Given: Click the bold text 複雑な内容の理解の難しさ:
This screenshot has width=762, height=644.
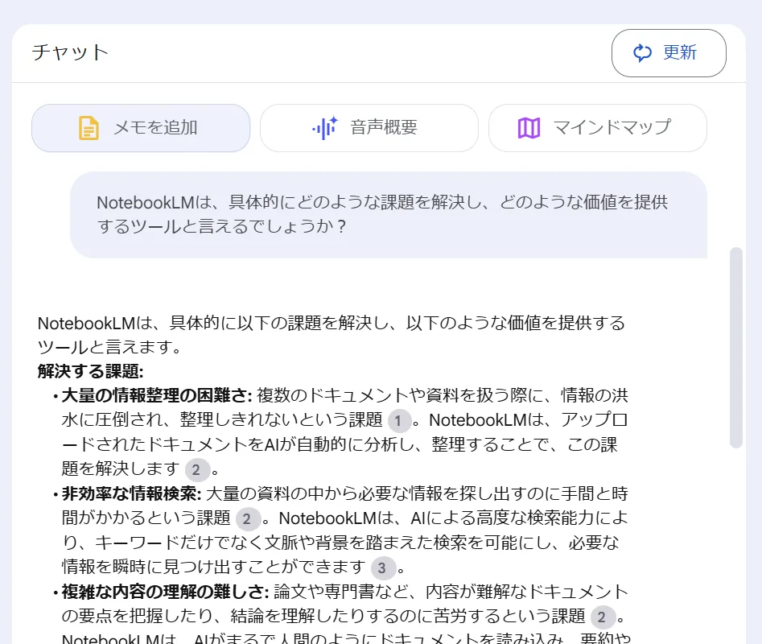Looking at the screenshot, I should 166,592.
